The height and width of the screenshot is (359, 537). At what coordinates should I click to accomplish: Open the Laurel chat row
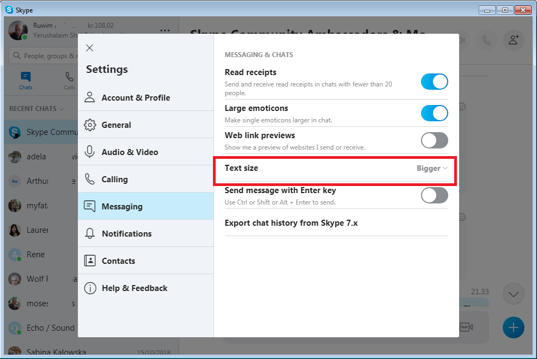41,230
